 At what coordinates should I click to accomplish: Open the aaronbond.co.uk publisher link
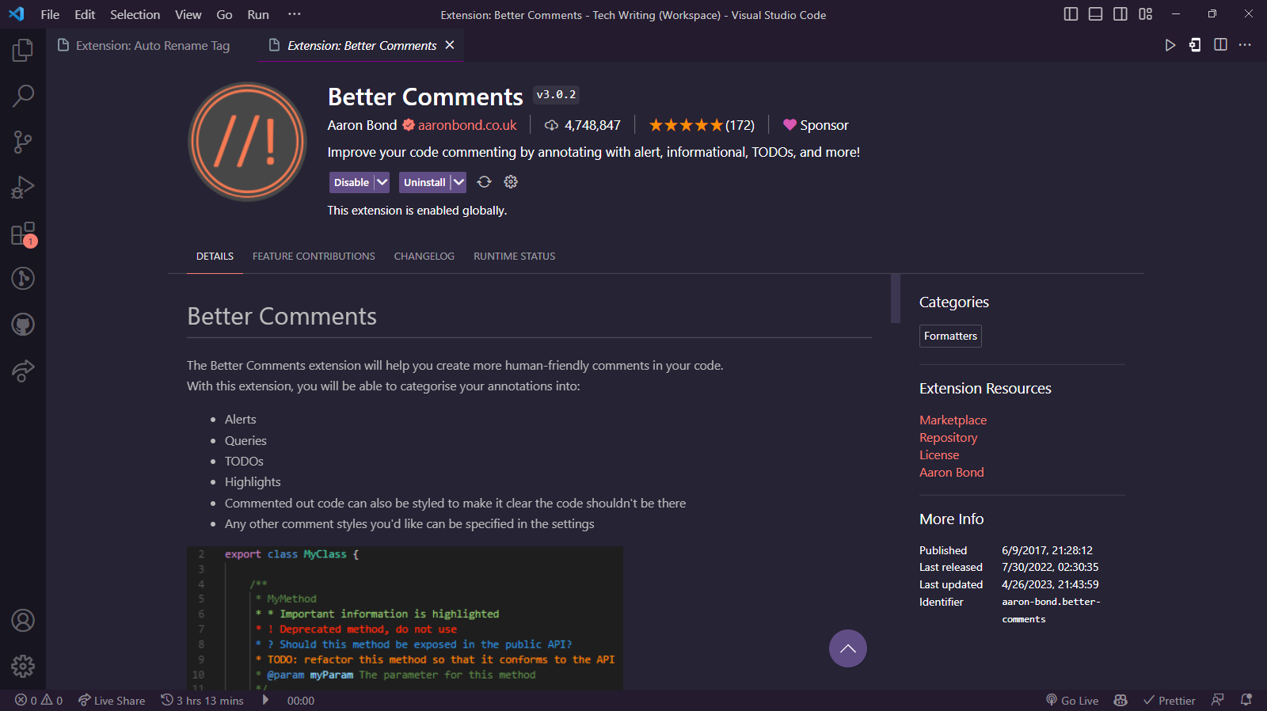(467, 125)
